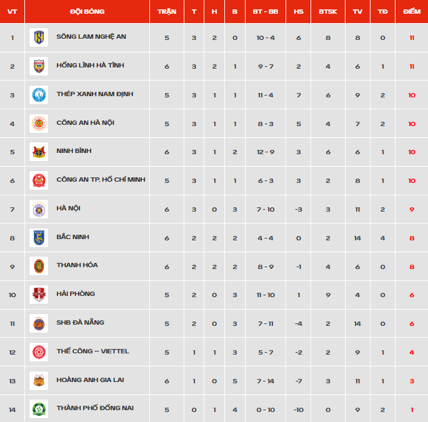
Task: Click the Hồng Lĩnh Hà Tĩnh crest icon
Action: 39,66
